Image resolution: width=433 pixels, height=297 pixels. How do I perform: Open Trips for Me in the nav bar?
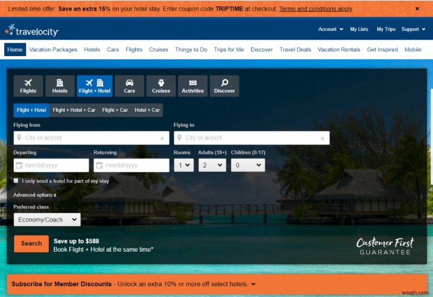point(228,50)
